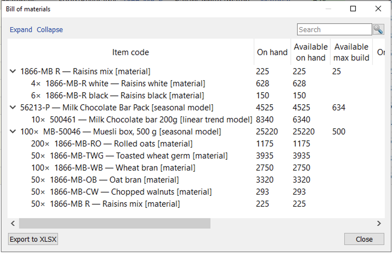Collapse the Milk Chocolate Bar Pack node

click(x=13, y=108)
